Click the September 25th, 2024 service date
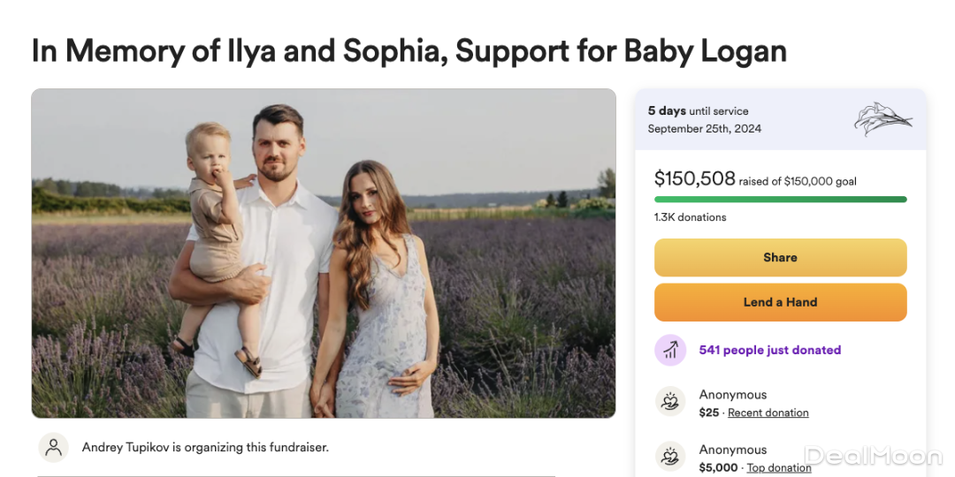The height and width of the screenshot is (477, 955). [x=704, y=129]
